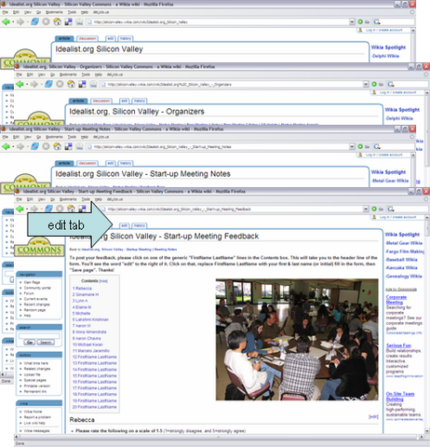Open Special pages in toolbox
Image resolution: width=430 pixels, height=447 pixels.
point(34,380)
